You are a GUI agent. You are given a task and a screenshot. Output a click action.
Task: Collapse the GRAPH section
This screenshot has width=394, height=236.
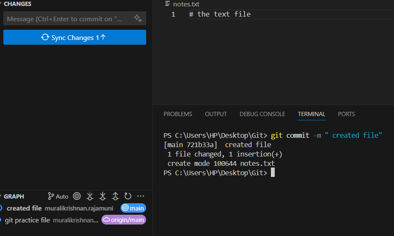[x=14, y=196]
